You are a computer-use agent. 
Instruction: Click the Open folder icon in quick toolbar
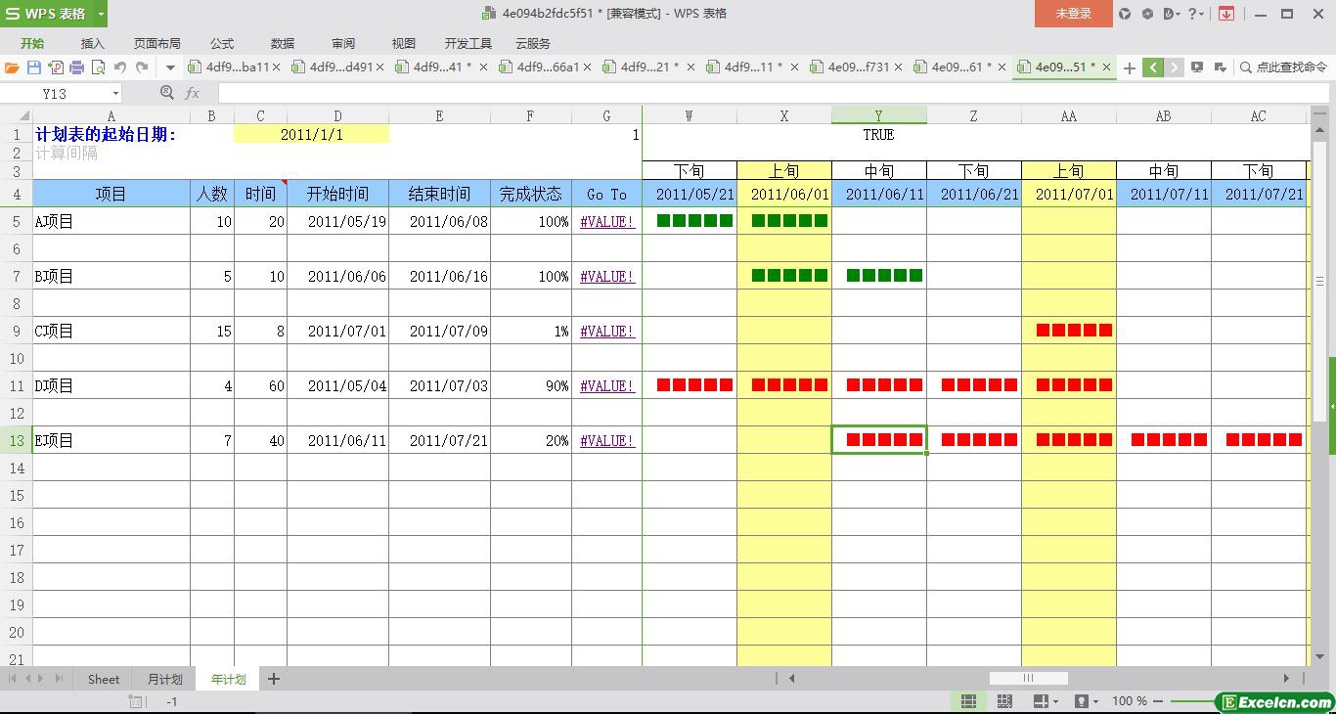click(x=12, y=67)
